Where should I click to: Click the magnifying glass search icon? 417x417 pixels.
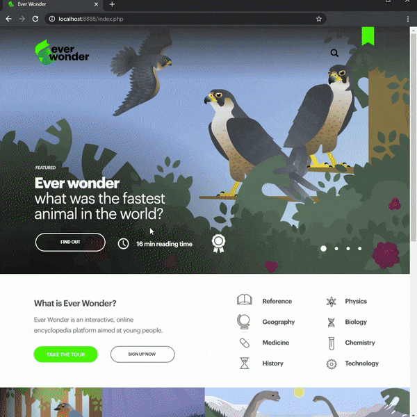pyautogui.click(x=334, y=53)
